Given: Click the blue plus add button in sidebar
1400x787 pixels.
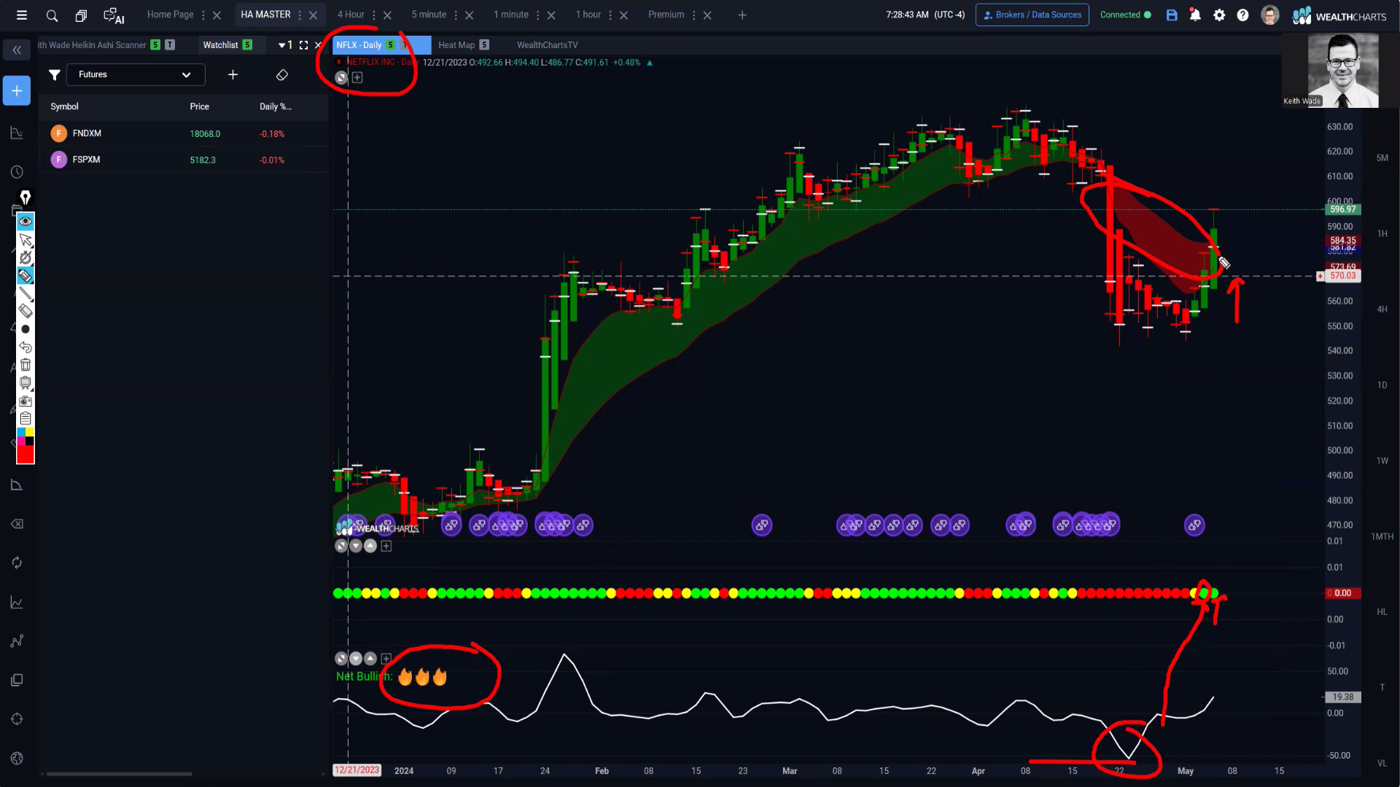Looking at the screenshot, I should pyautogui.click(x=17, y=91).
